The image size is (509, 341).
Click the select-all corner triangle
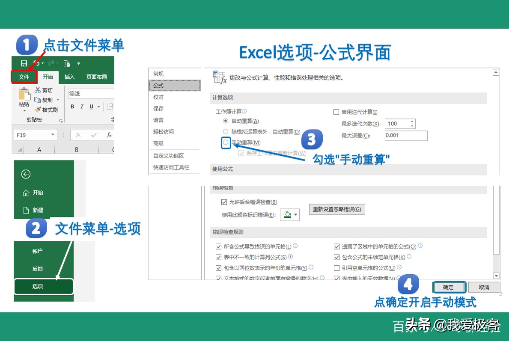(20, 150)
